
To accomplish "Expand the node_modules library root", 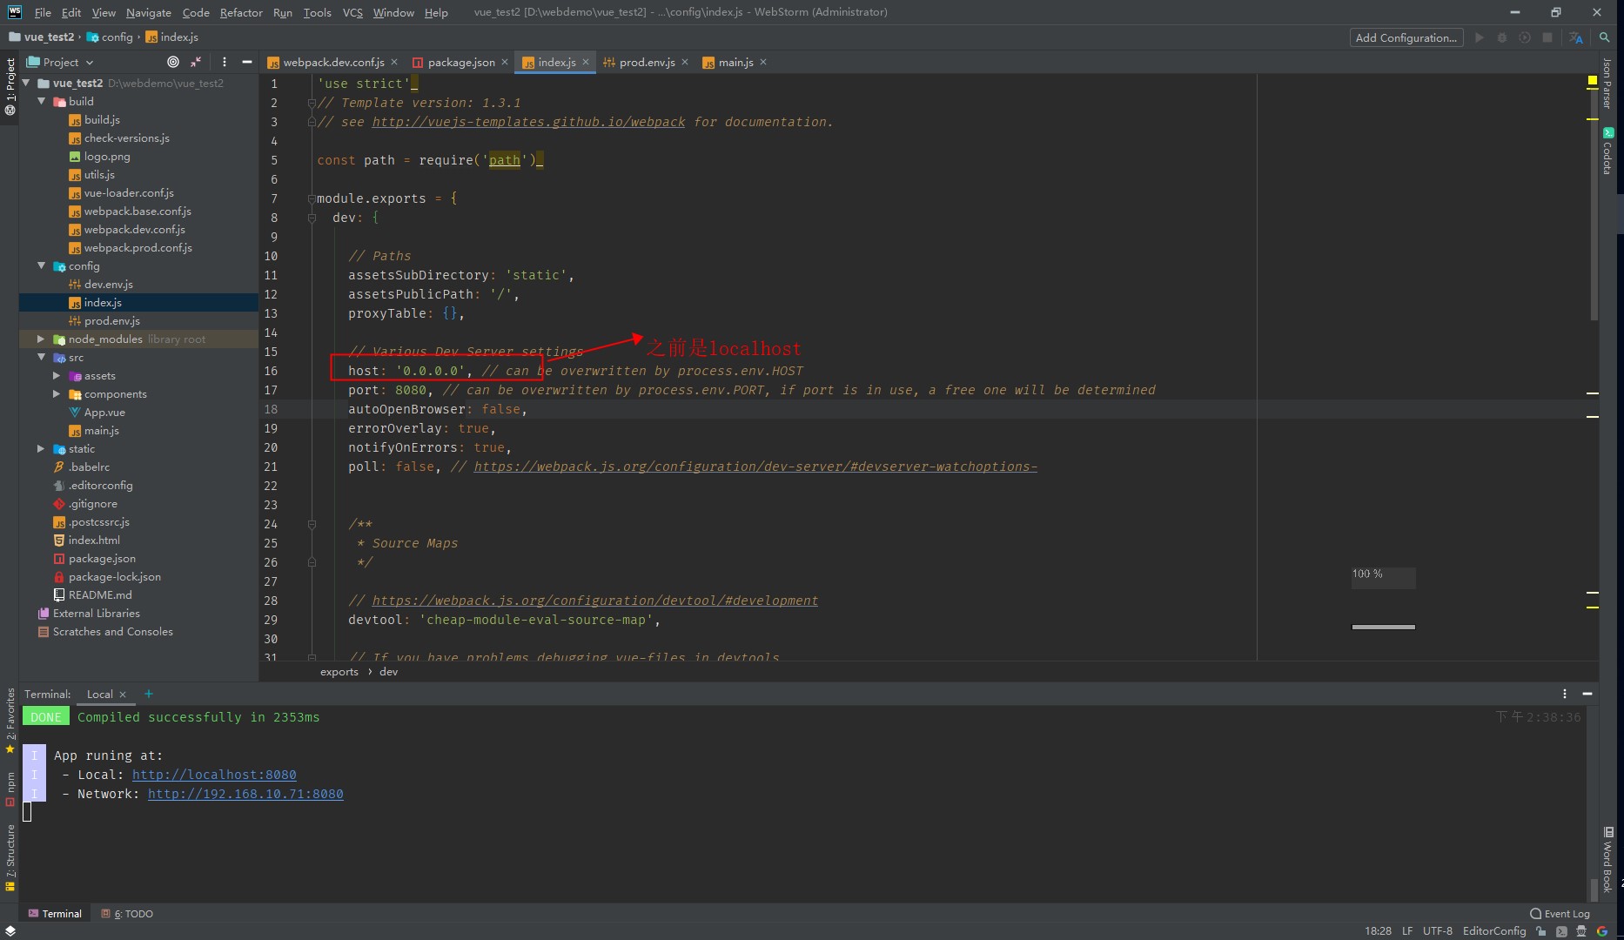I will click(41, 339).
